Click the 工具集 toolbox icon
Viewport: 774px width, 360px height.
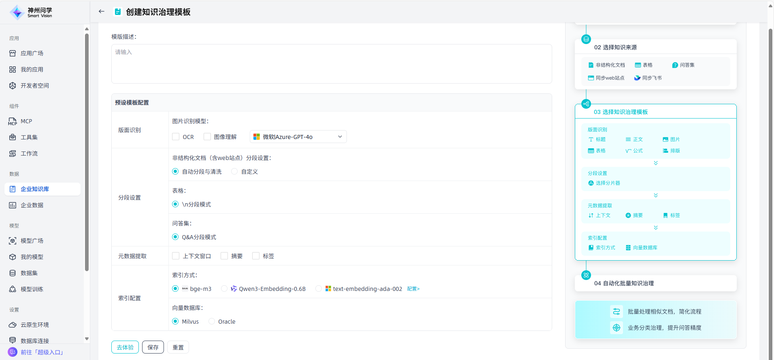click(13, 137)
